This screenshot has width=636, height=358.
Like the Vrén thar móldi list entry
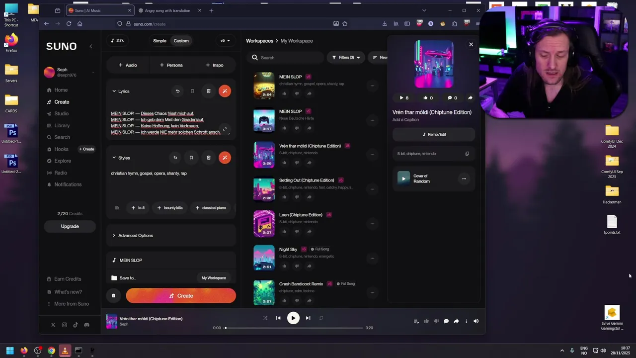coord(284,163)
